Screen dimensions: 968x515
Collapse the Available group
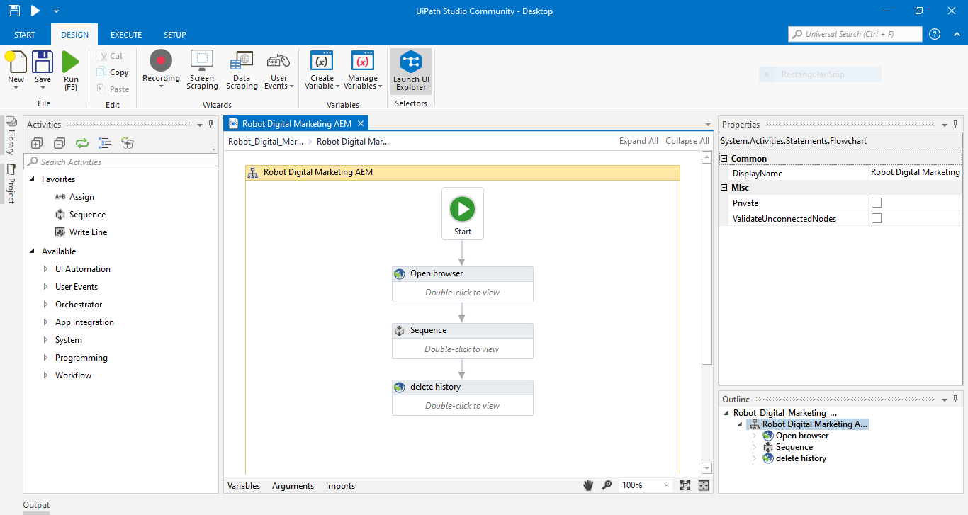pos(33,251)
